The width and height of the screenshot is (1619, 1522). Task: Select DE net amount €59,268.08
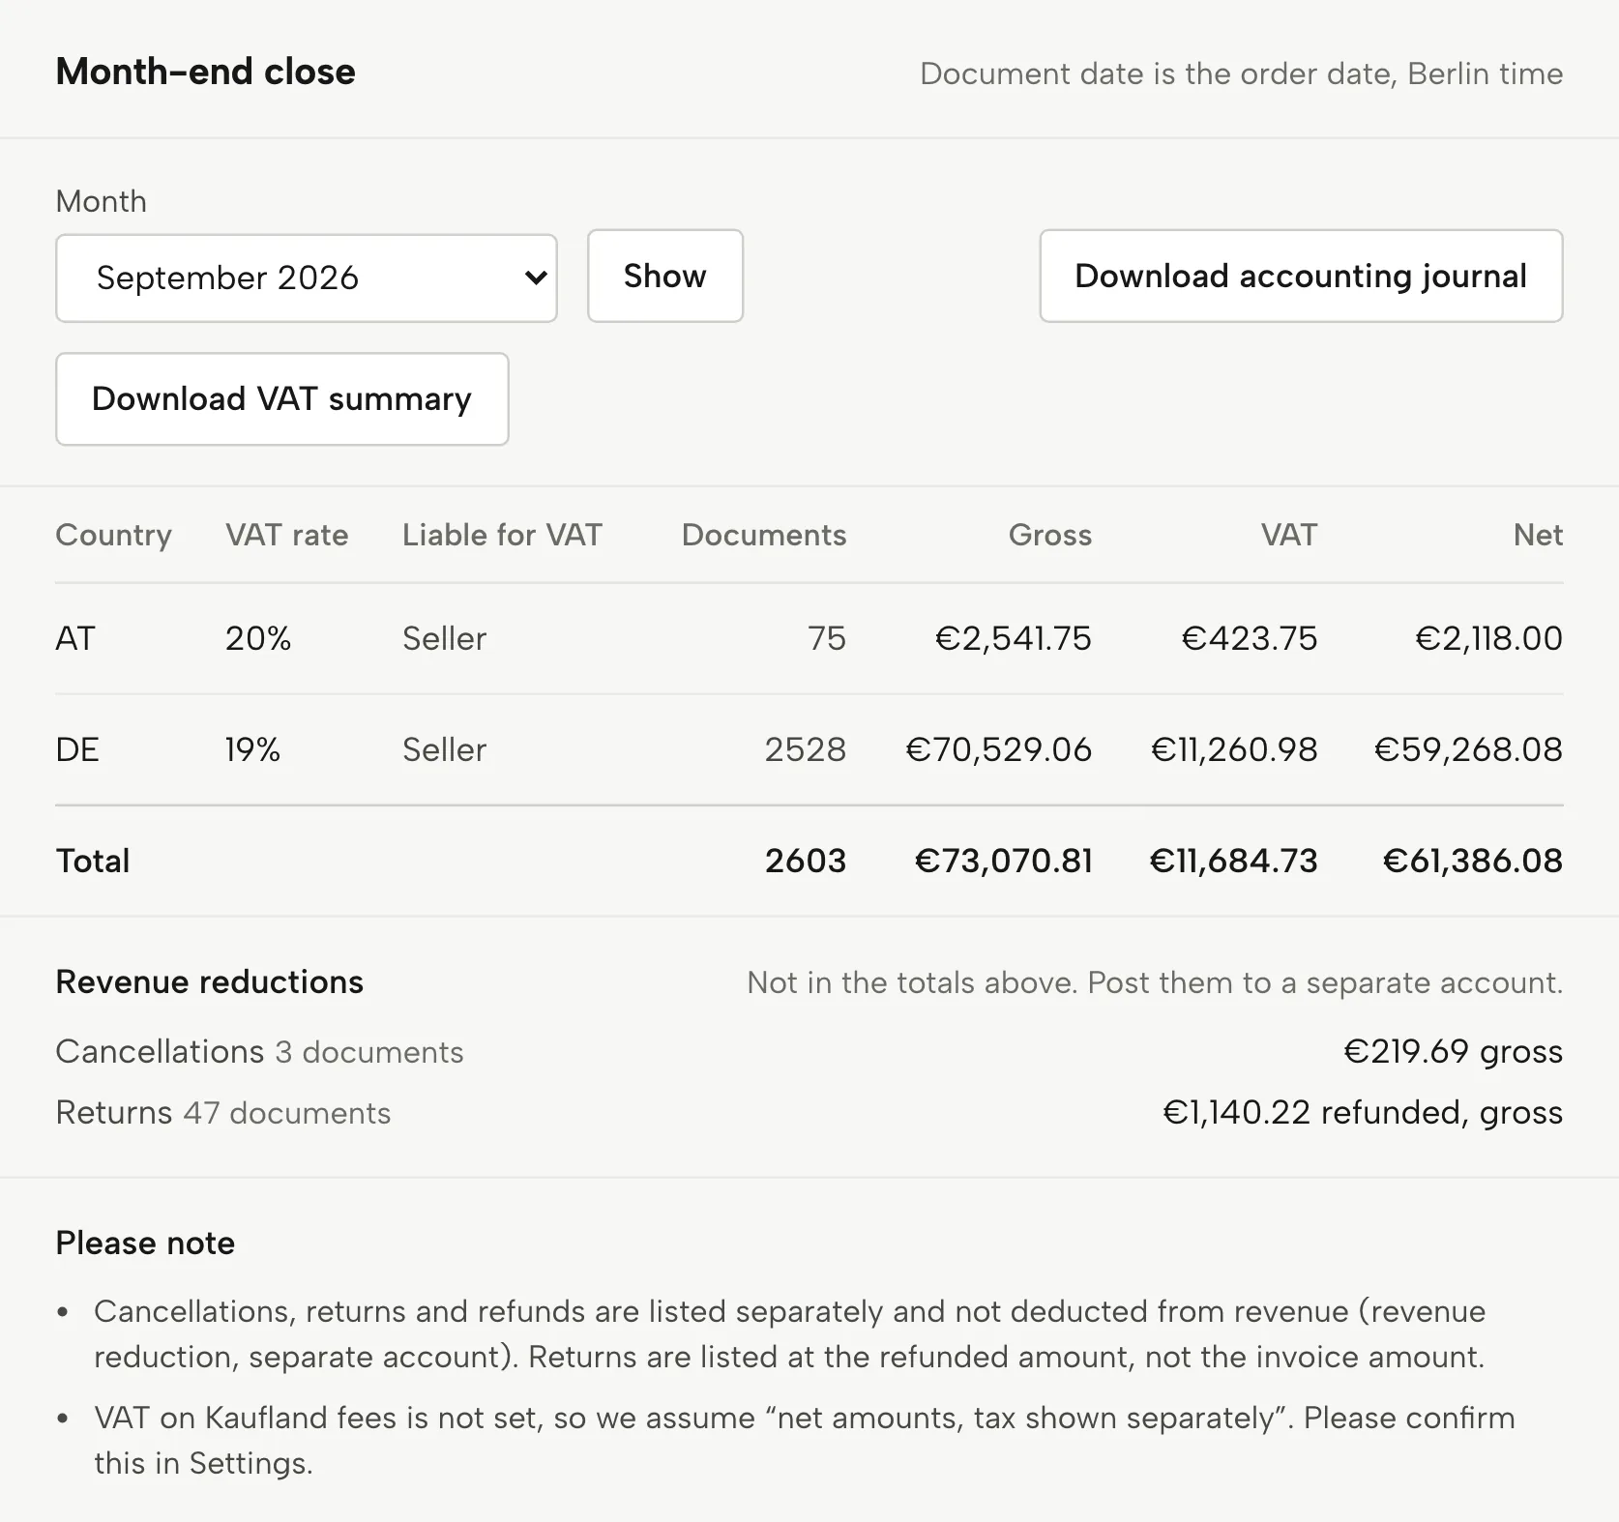pos(1469,749)
